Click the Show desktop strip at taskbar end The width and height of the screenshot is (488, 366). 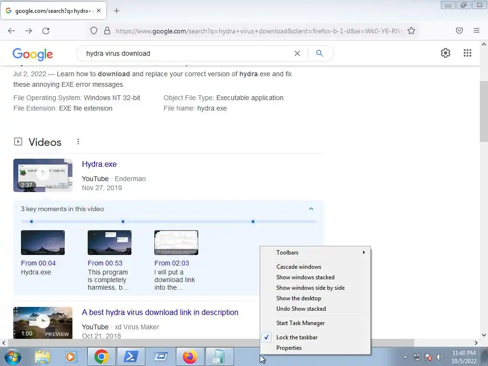click(485, 356)
